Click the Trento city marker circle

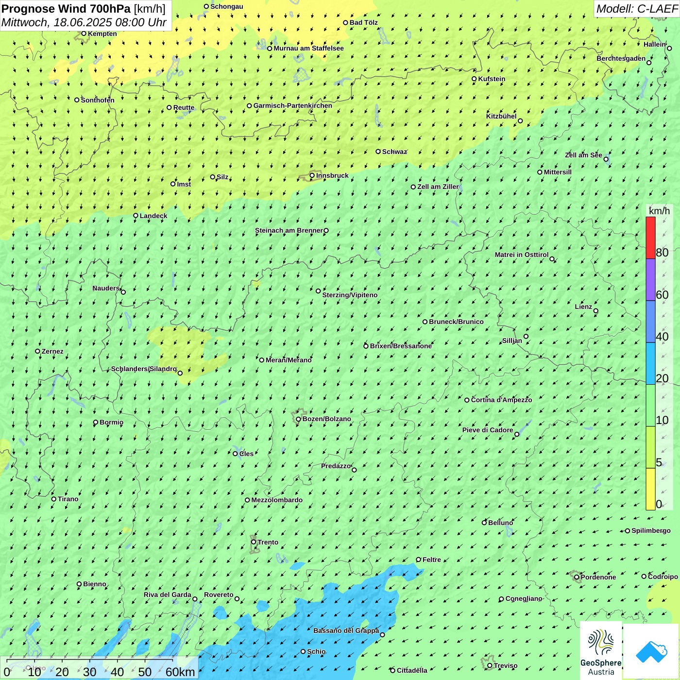click(x=254, y=542)
